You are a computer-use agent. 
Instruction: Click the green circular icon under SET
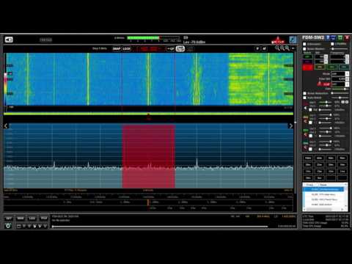[8, 226]
